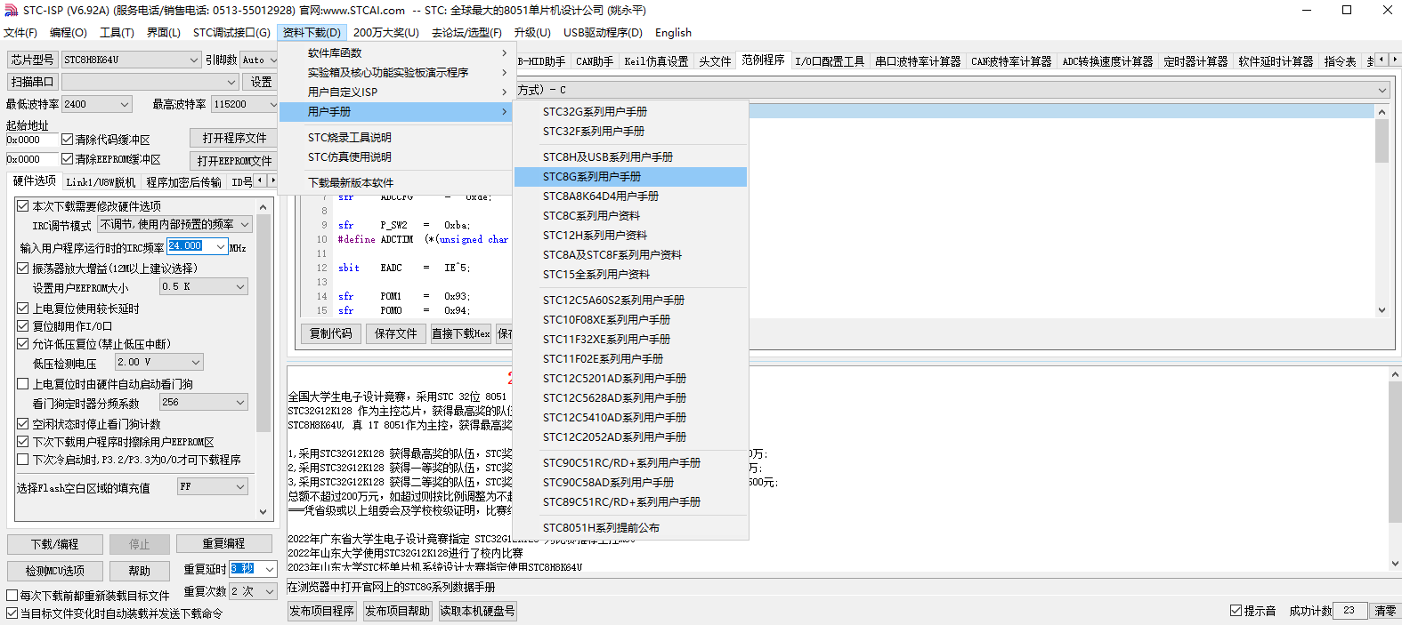Click submenu arrow beside 用户自定ISP
This screenshot has height=625, width=1402.
pos(504,92)
